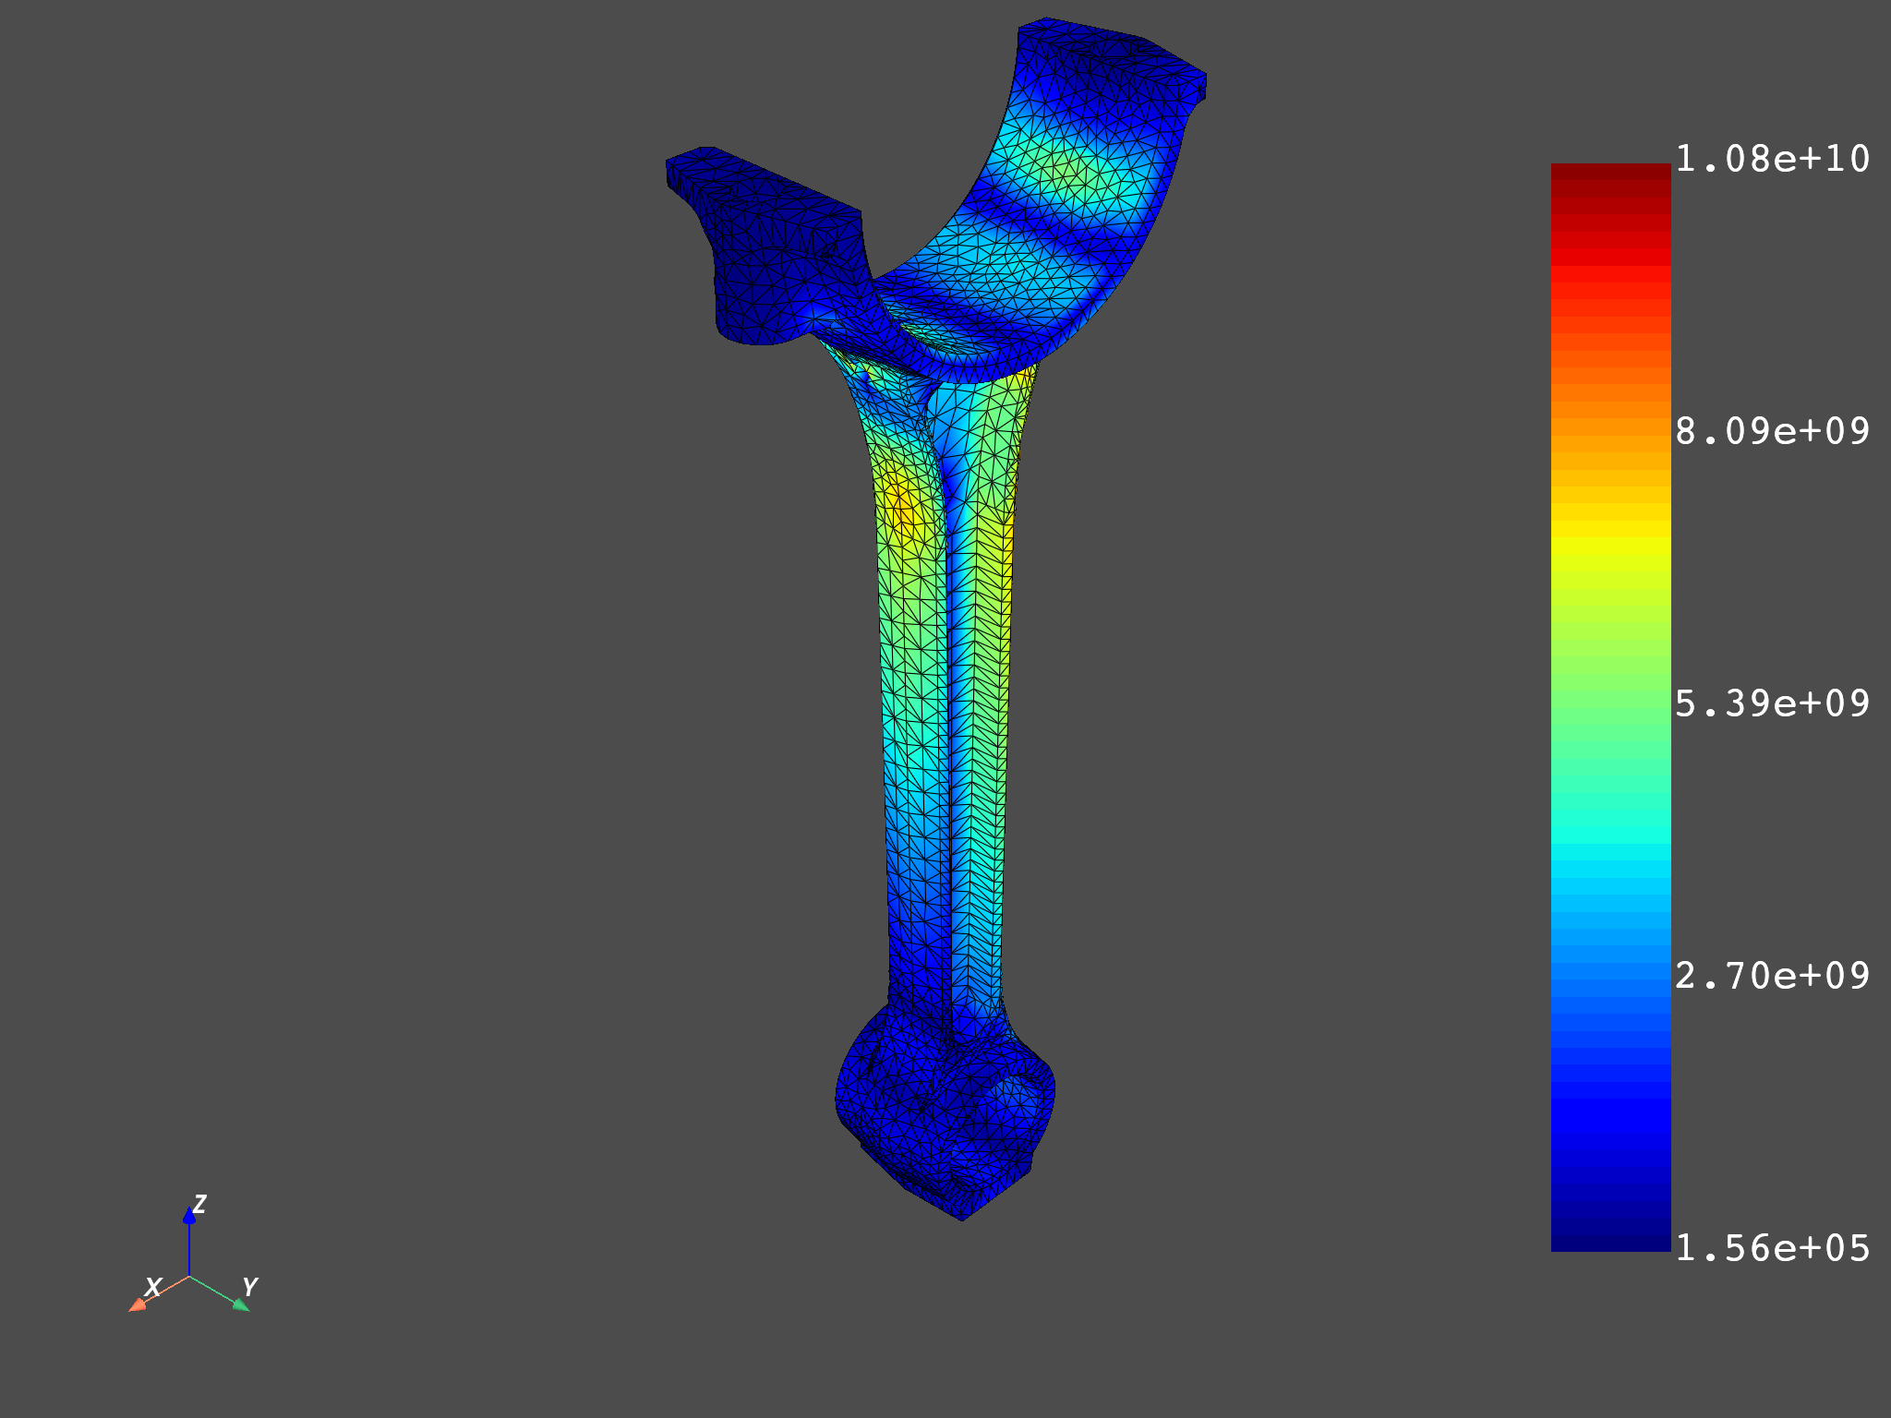Click the vertical color scale bar
Screen dimensions: 1891x1418
(x=1610, y=707)
